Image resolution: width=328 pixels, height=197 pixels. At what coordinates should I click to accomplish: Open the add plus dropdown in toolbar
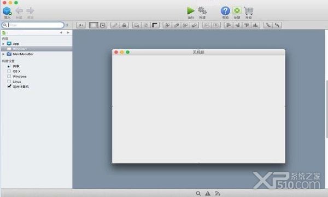tap(81, 25)
